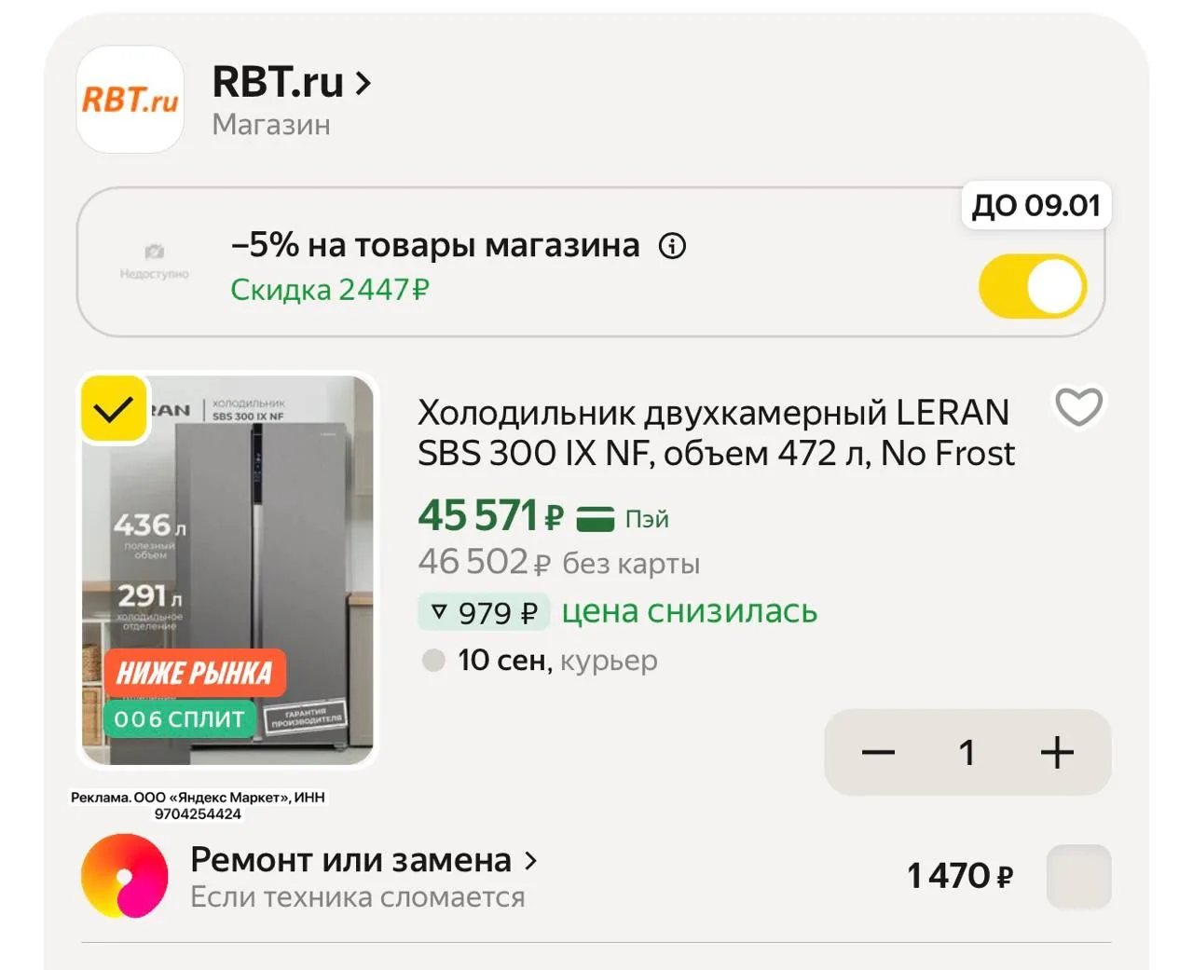Click the info icon next to store discount
Viewport: 1193px width, 970px height.
tap(672, 246)
